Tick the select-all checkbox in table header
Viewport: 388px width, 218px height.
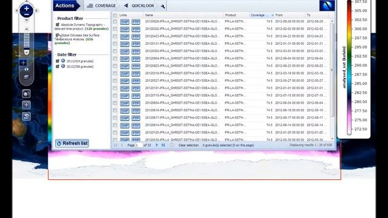pyautogui.click(x=115, y=15)
